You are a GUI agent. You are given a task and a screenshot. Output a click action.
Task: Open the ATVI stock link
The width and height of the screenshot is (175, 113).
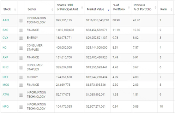pos(6,94)
